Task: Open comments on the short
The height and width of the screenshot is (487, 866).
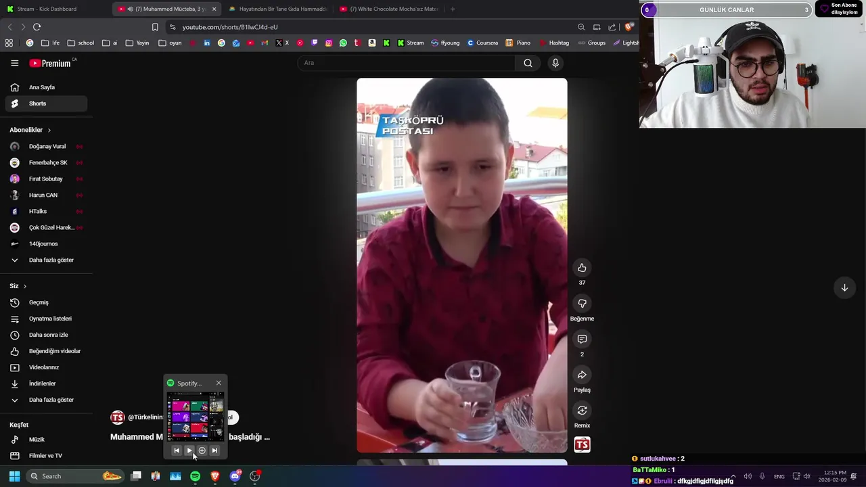Action: (582, 339)
